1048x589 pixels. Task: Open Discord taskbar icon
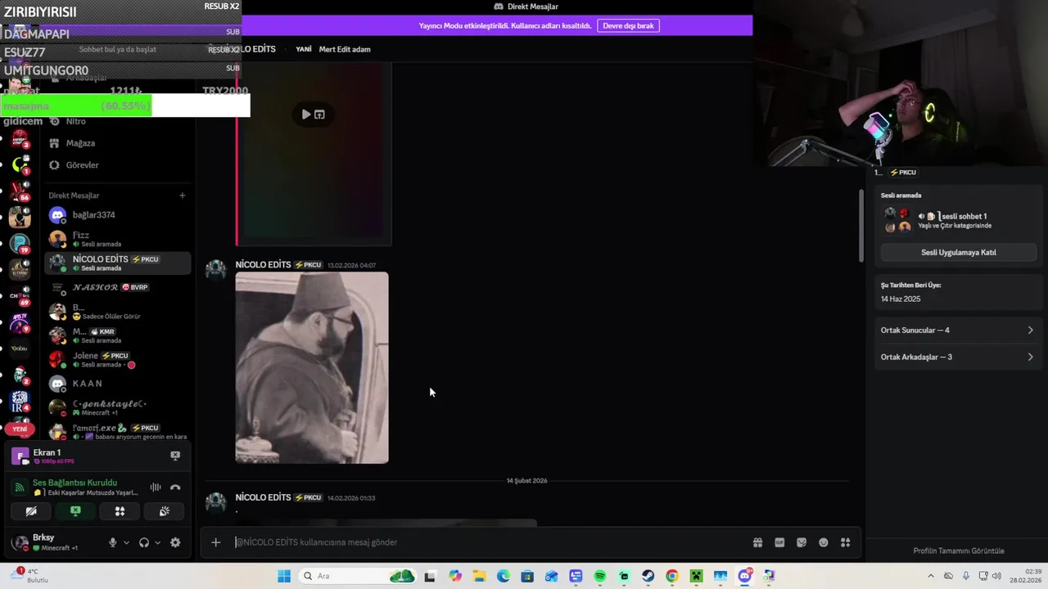pos(744,576)
